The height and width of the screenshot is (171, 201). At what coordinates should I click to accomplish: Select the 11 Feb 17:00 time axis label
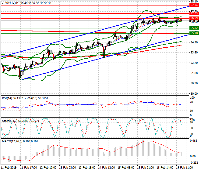click(28, 168)
